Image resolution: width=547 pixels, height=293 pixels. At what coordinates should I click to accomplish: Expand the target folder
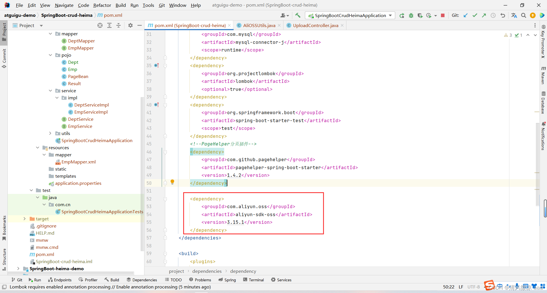pos(25,219)
